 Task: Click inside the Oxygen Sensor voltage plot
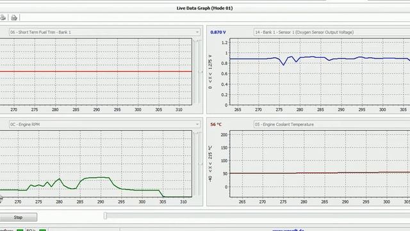320,72
